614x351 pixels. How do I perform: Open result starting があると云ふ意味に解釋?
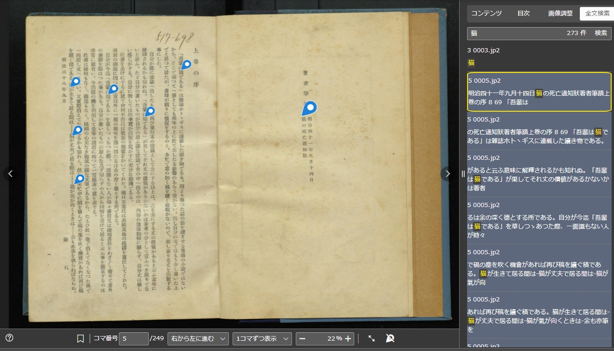(539, 173)
